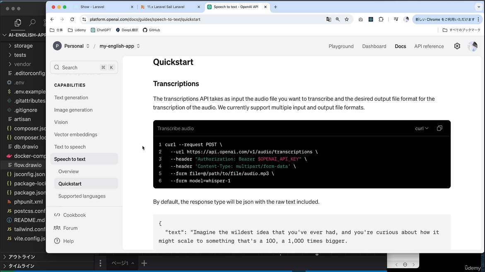The height and width of the screenshot is (272, 485).
Task: Open the OpenAI settings gear
Action: tap(457, 46)
